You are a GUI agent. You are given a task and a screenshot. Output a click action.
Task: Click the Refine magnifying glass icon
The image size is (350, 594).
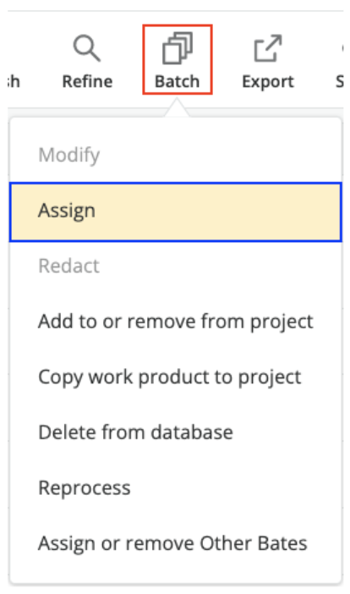[86, 48]
